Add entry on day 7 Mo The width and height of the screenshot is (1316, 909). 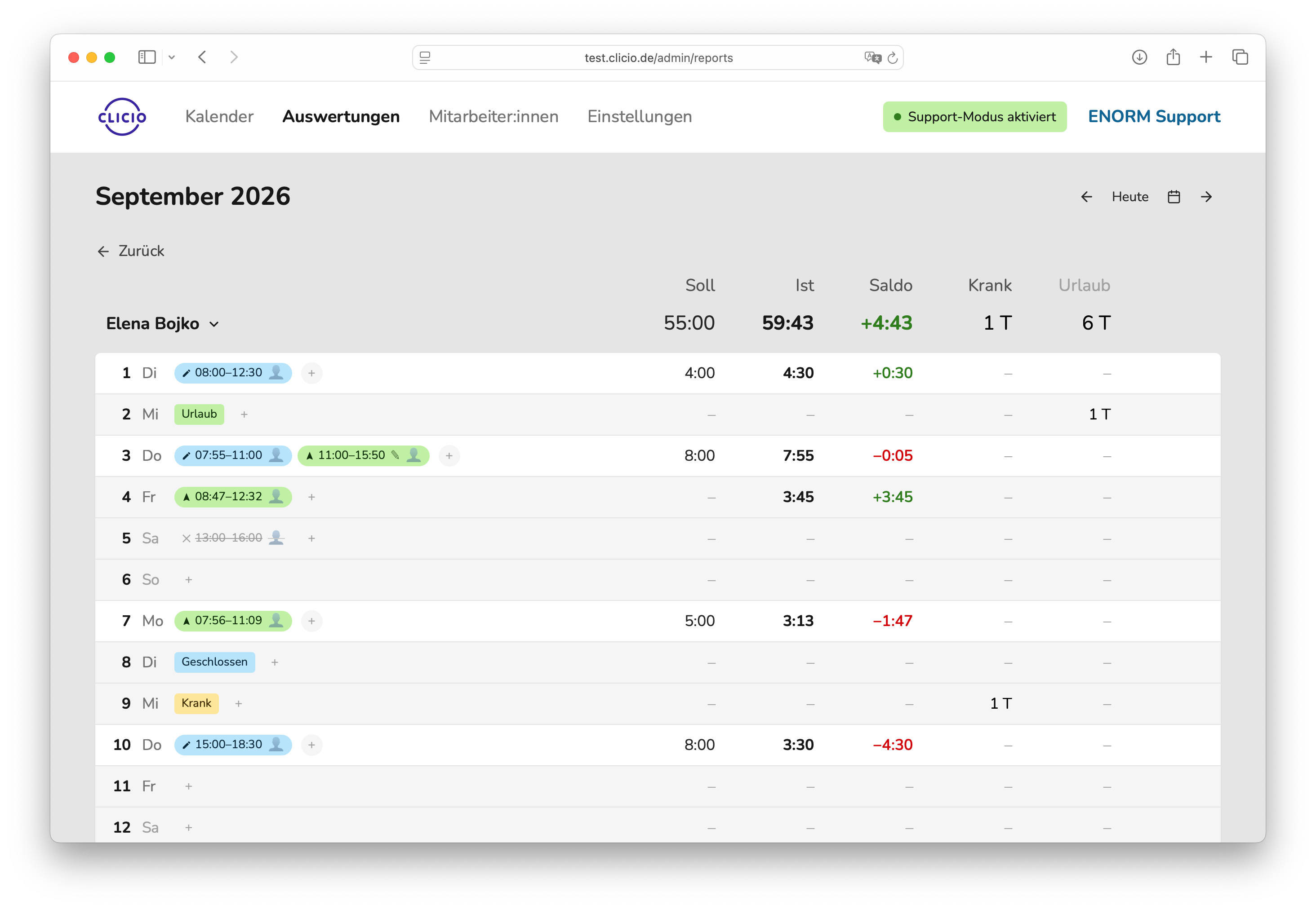pyautogui.click(x=311, y=621)
